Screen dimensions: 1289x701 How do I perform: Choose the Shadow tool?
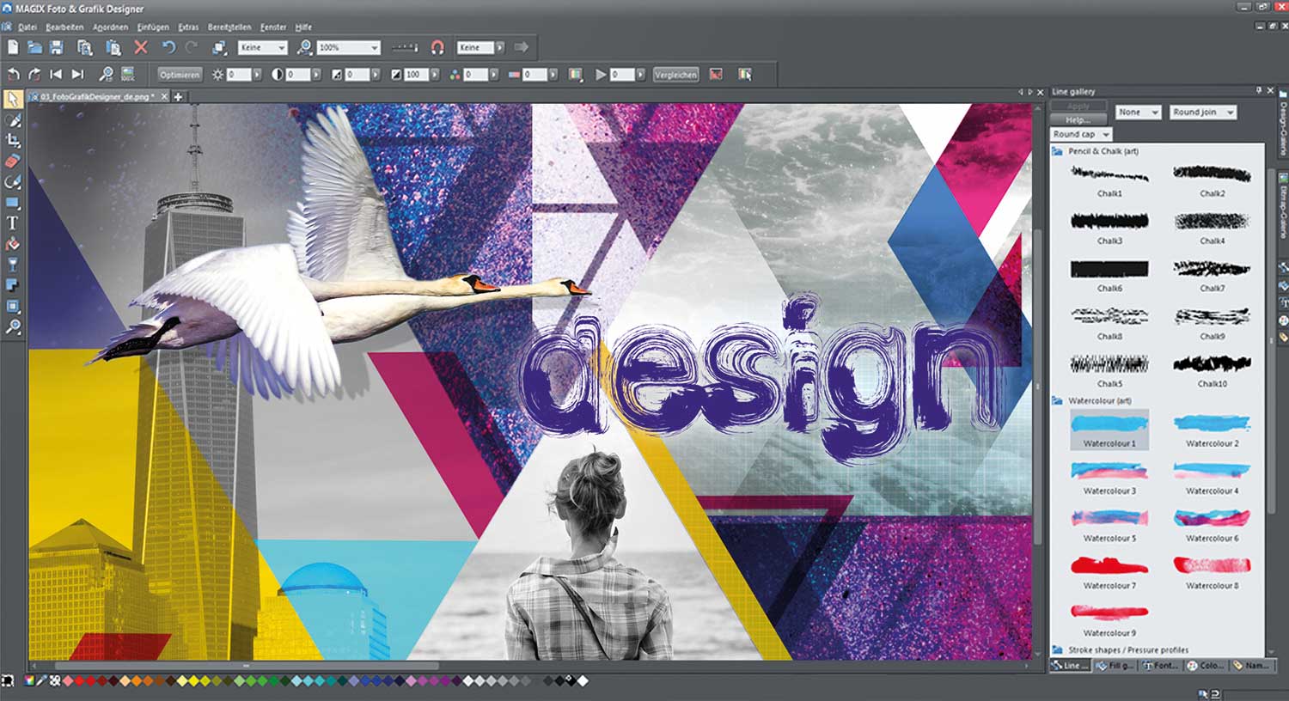pyautogui.click(x=13, y=285)
